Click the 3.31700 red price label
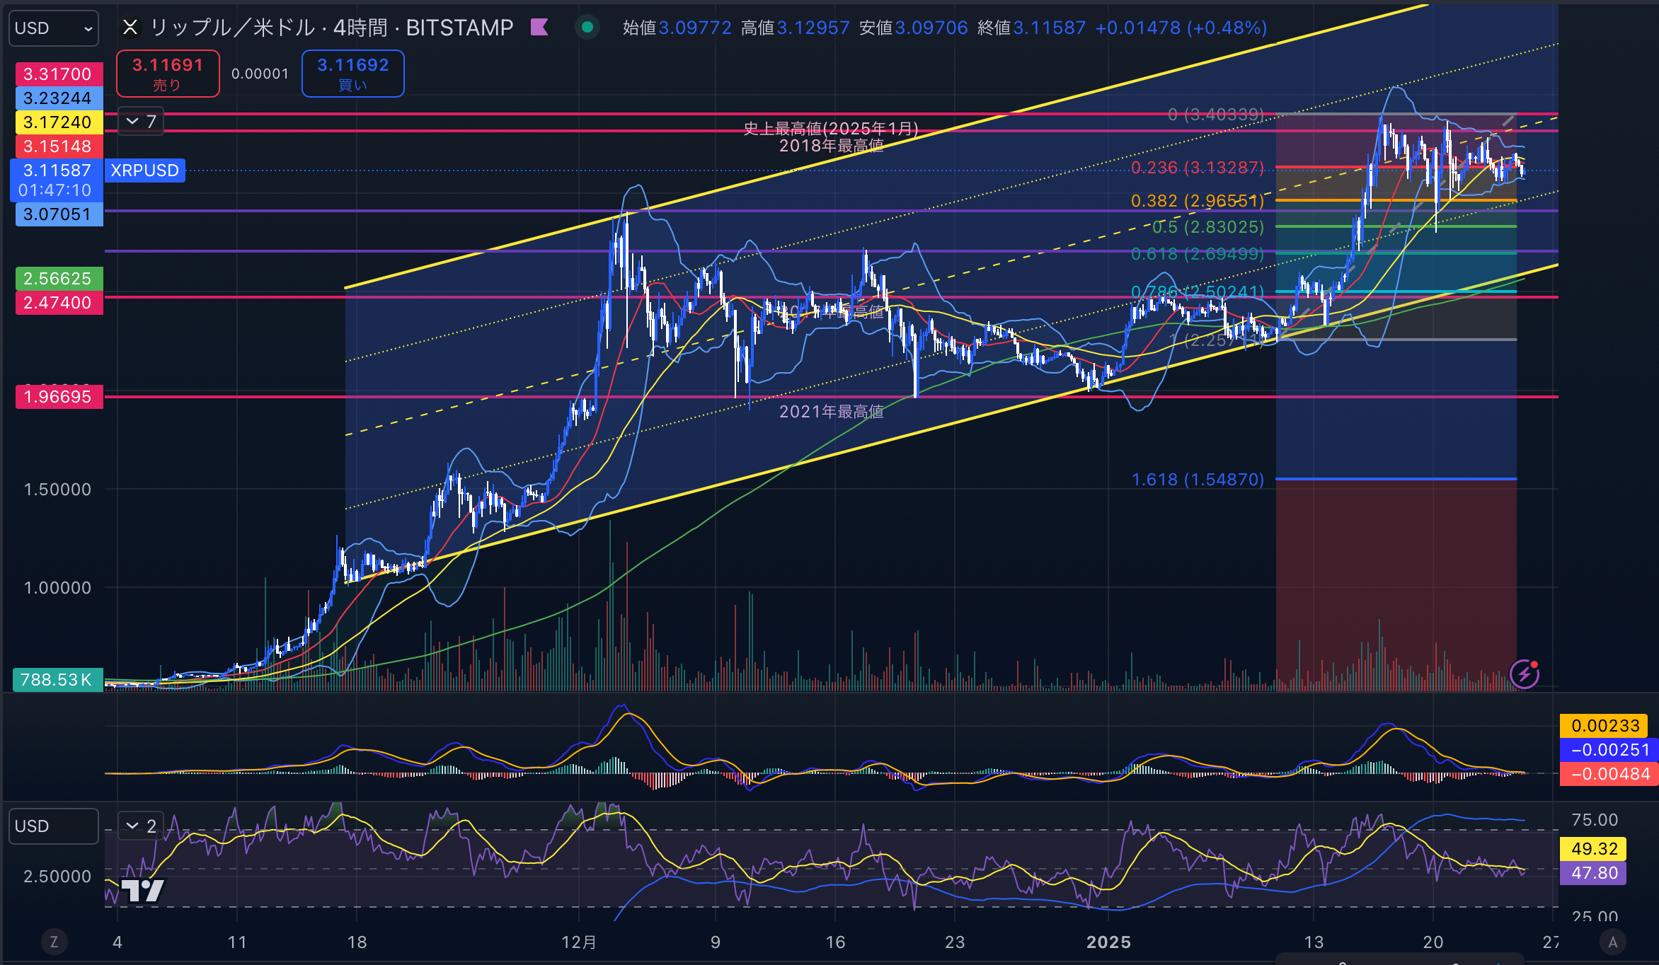The image size is (1659, 965). tap(58, 74)
